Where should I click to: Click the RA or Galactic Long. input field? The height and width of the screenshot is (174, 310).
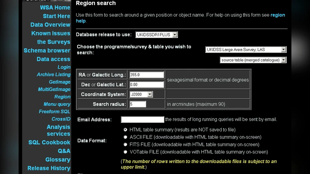pyautogui.click(x=147, y=75)
